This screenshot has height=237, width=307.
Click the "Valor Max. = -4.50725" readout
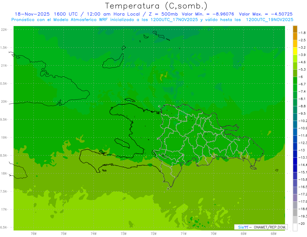click(x=266, y=14)
